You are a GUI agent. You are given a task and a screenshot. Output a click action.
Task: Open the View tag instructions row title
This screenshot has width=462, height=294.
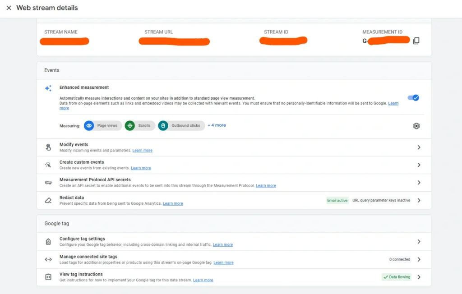pos(81,274)
